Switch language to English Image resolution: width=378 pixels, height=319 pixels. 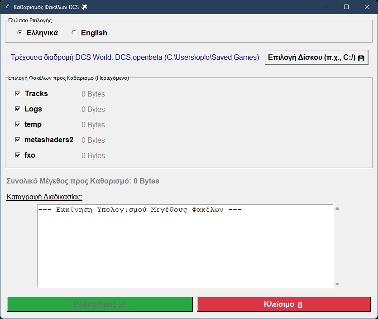[x=74, y=33]
